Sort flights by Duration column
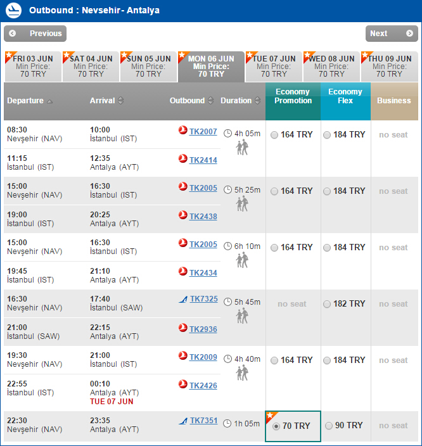This screenshot has height=446, width=422. click(240, 101)
